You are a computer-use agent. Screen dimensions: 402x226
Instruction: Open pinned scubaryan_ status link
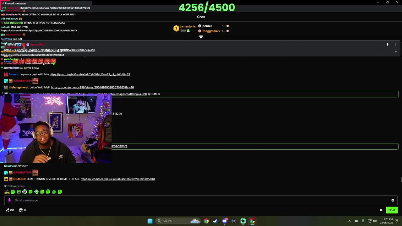coord(49,50)
